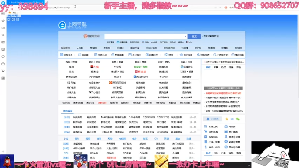
Task: Open the microphone music icon in right panel
Action: (206, 147)
